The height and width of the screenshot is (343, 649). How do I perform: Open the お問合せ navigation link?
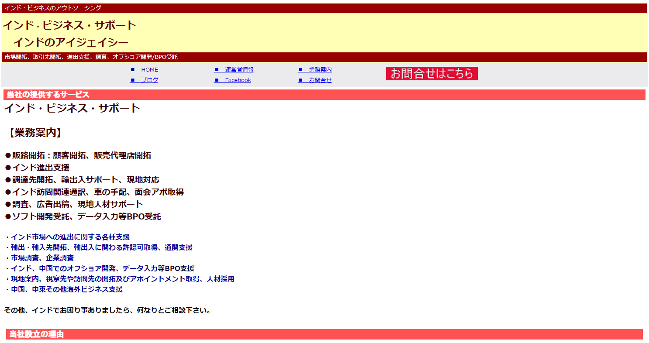(320, 80)
